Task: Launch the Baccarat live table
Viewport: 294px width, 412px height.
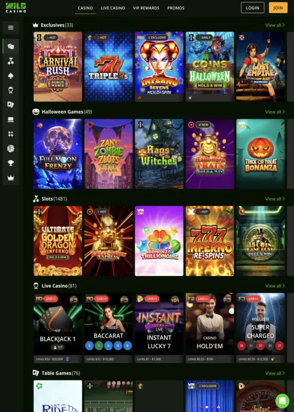Action: tap(108, 328)
